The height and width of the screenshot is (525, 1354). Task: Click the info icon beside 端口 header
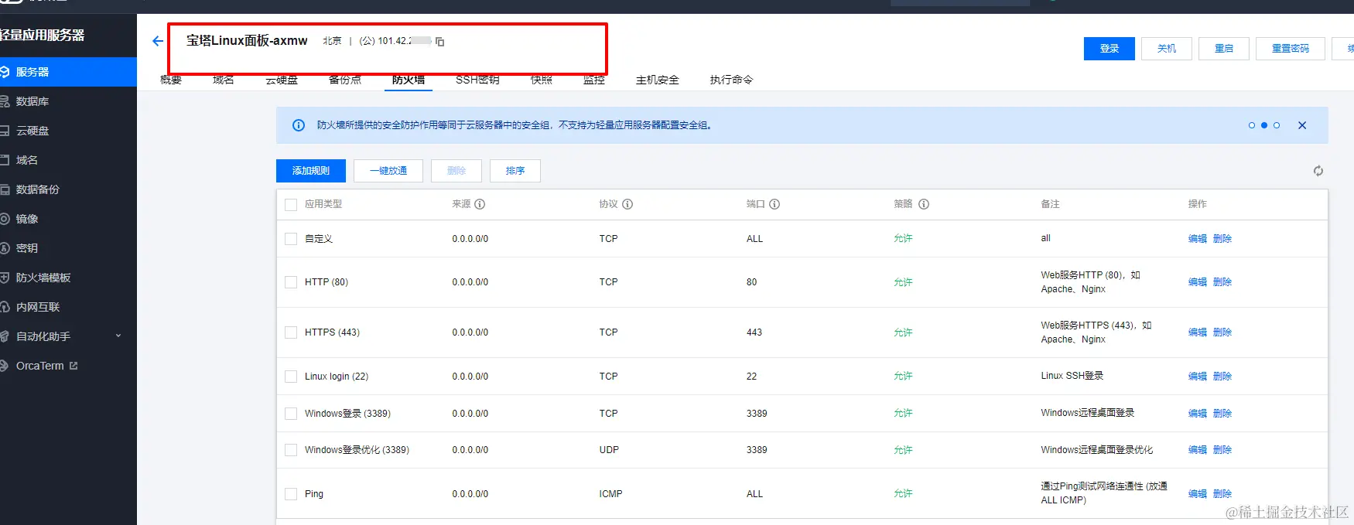pyautogui.click(x=774, y=204)
